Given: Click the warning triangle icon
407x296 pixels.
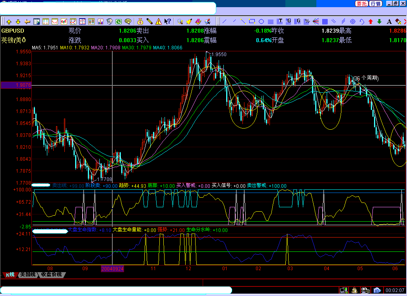Looking at the screenshot, I should [158, 21].
